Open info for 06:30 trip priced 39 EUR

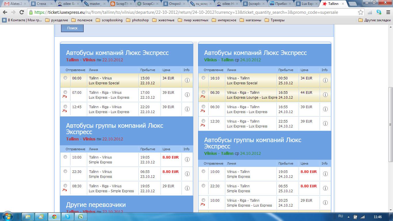(325, 109)
